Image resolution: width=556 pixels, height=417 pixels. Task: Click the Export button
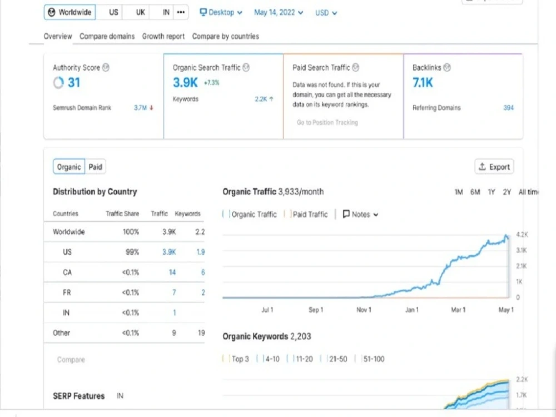494,167
